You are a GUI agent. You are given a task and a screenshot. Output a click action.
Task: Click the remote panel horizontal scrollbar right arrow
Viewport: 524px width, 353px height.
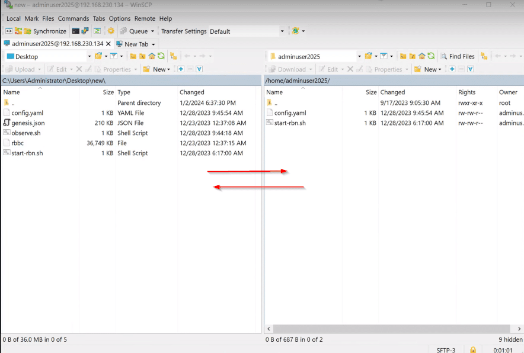tap(519, 329)
